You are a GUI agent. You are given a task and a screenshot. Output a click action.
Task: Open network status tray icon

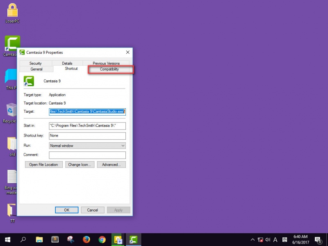point(260,240)
